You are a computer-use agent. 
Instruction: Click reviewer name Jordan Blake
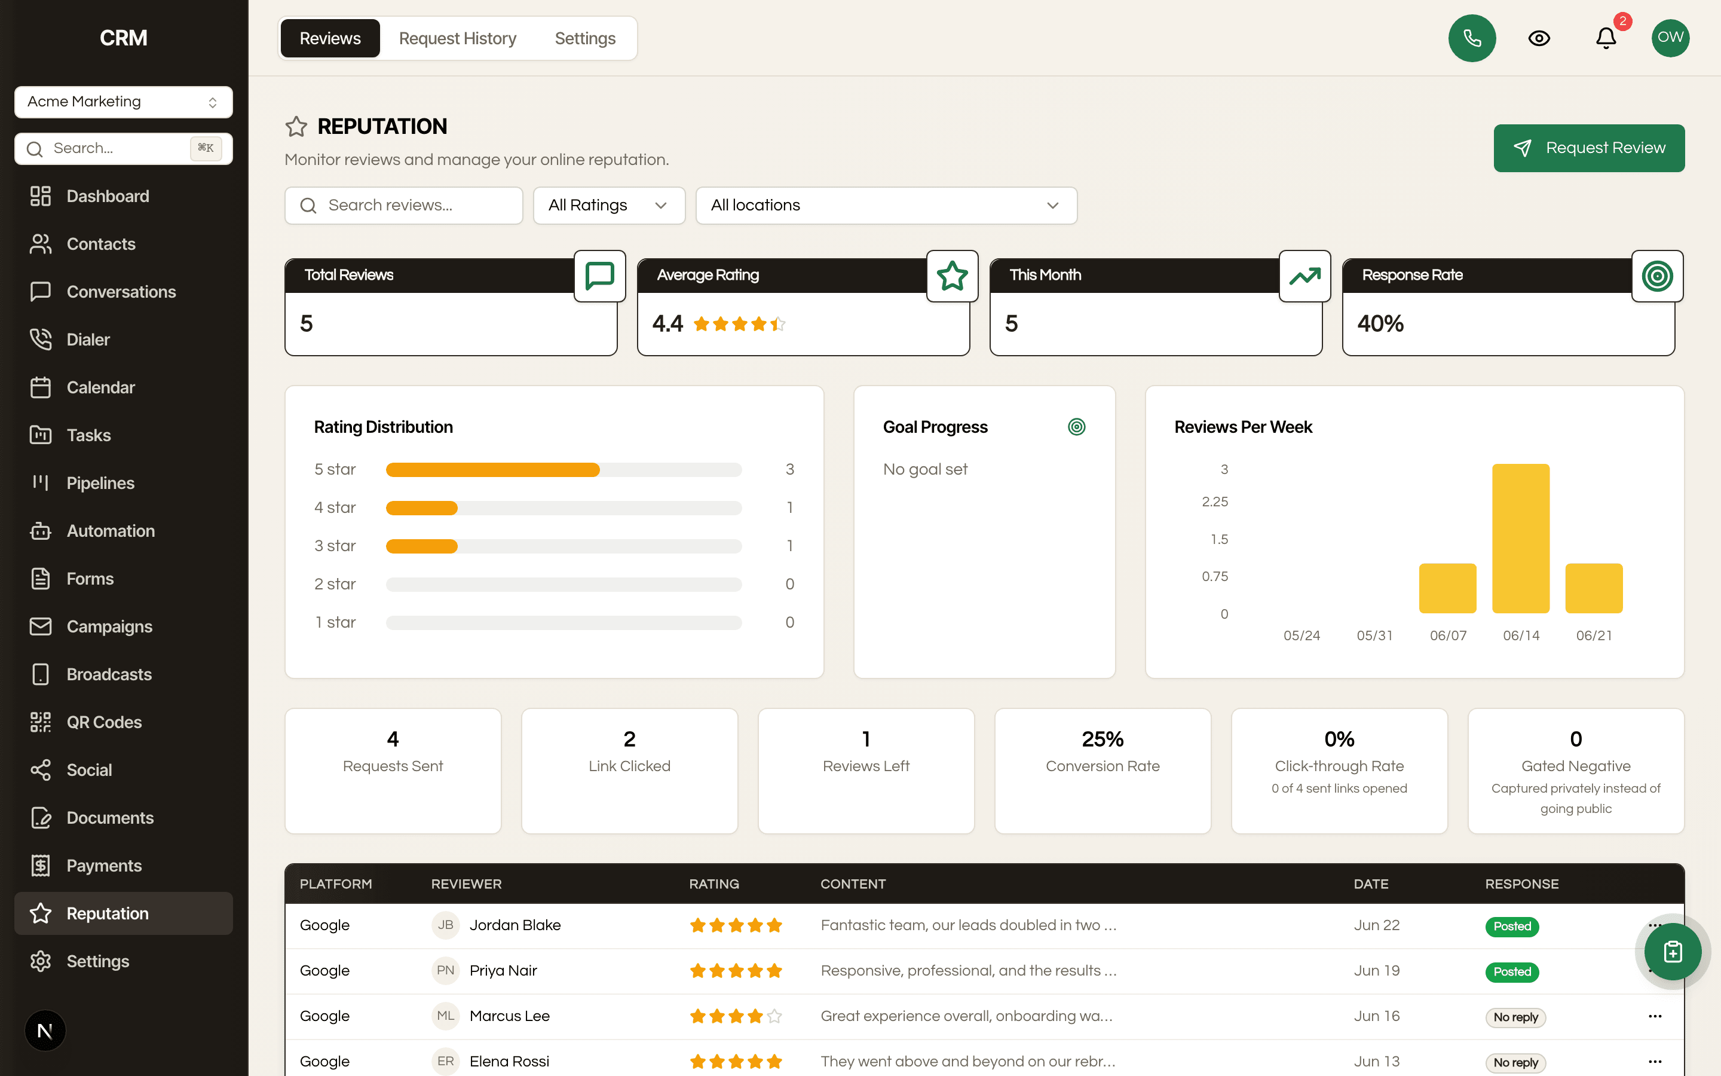coord(515,925)
